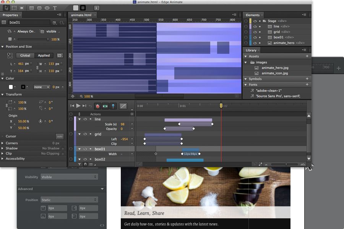Collapse the Position and Size section
The width and height of the screenshot is (344, 229).
(x=3, y=47)
